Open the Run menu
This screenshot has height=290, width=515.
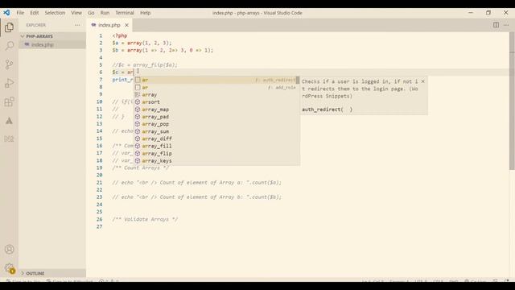pyautogui.click(x=105, y=13)
